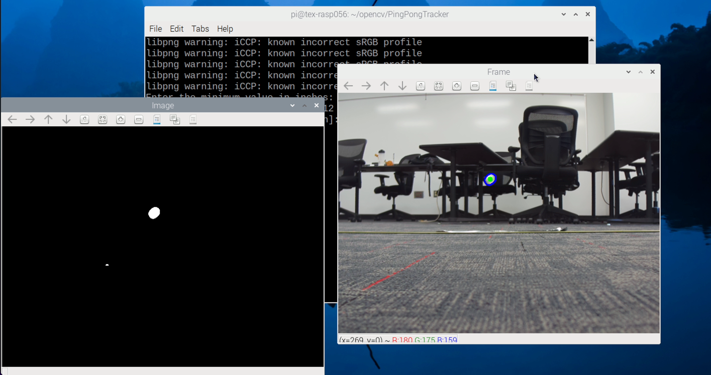Fit image to Image window
Image resolution: width=711 pixels, height=375 pixels.
[x=103, y=119]
